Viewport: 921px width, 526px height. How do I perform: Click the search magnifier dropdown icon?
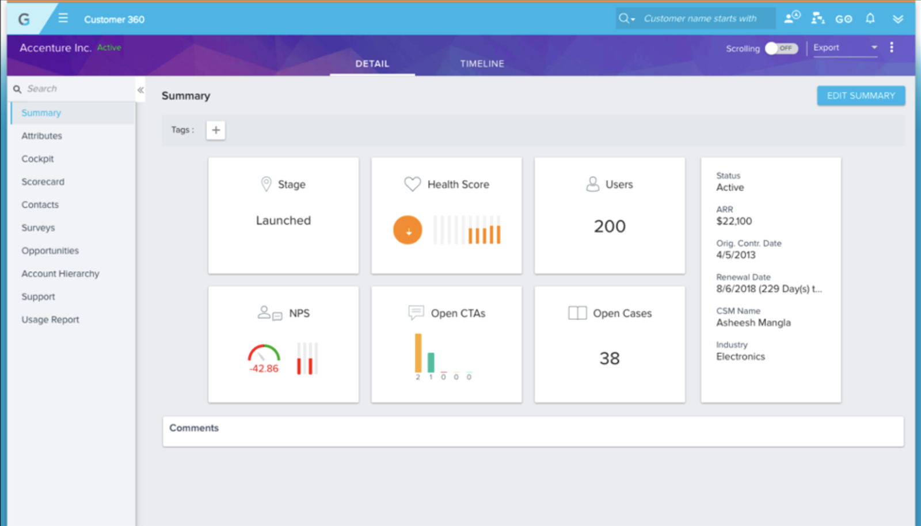pos(626,18)
